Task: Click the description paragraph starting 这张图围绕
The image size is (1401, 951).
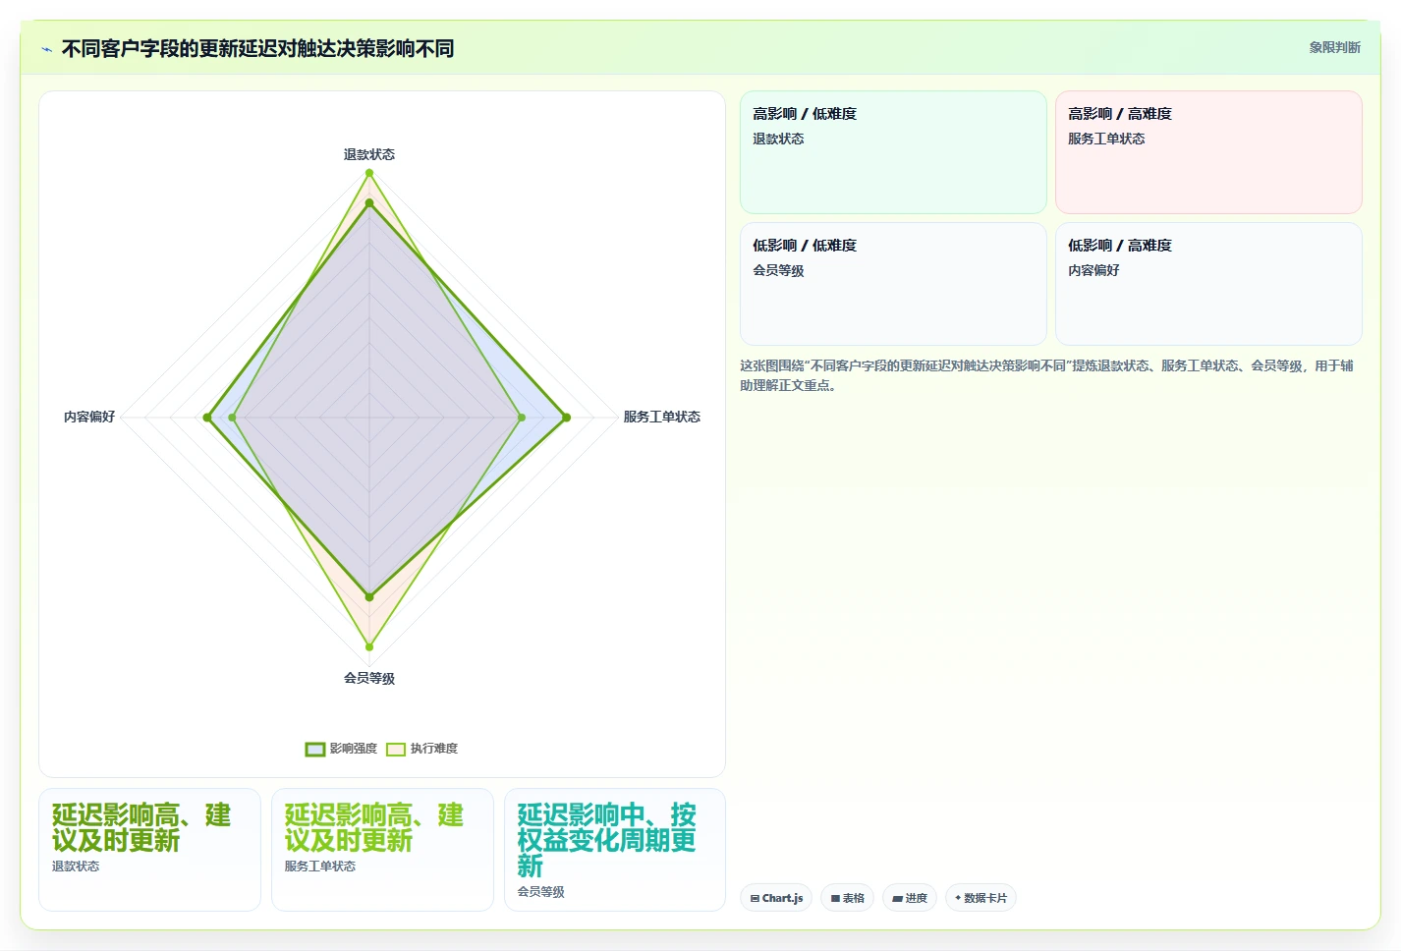Action: coord(1046,375)
